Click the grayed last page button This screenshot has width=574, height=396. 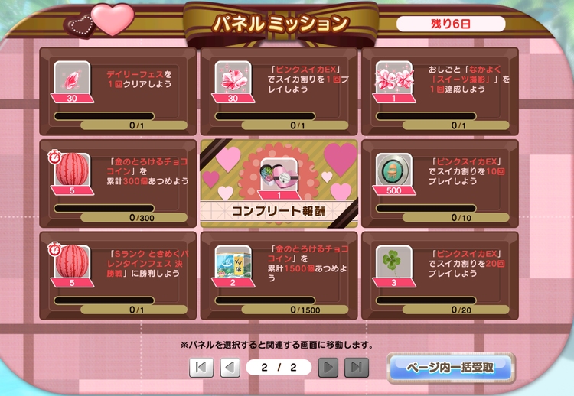(x=356, y=367)
